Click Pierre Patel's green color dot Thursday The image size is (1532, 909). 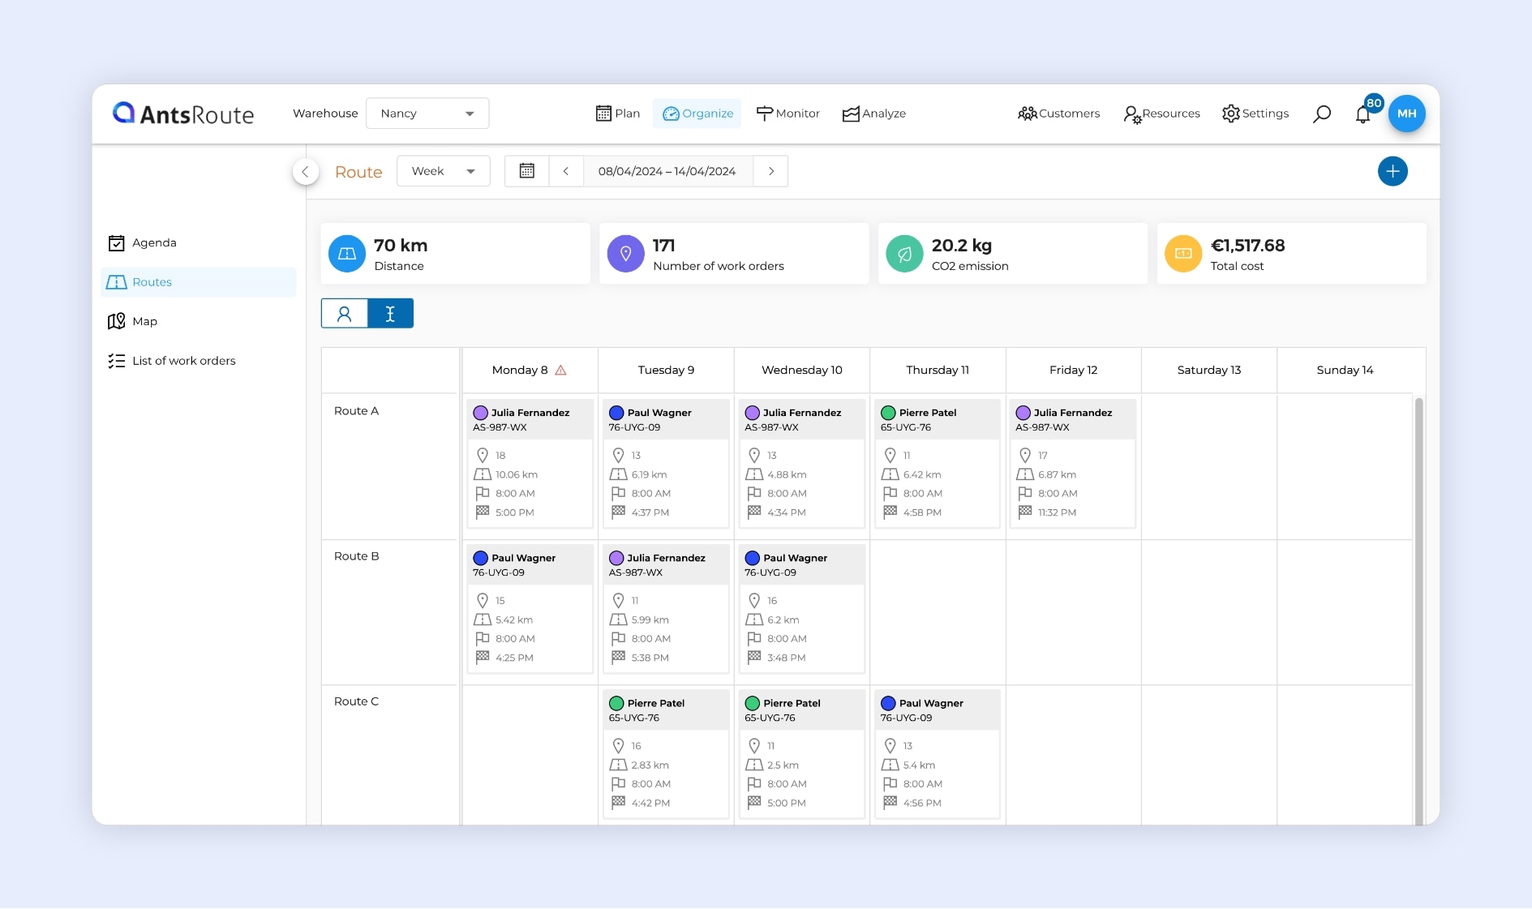point(888,413)
